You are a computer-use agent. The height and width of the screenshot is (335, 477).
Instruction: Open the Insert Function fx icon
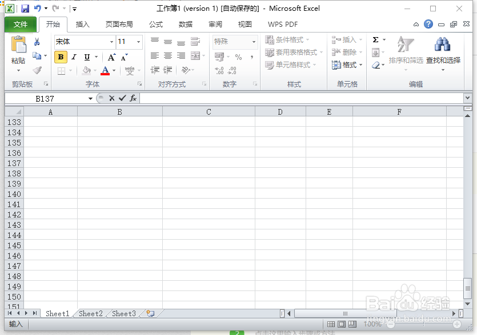(x=133, y=98)
